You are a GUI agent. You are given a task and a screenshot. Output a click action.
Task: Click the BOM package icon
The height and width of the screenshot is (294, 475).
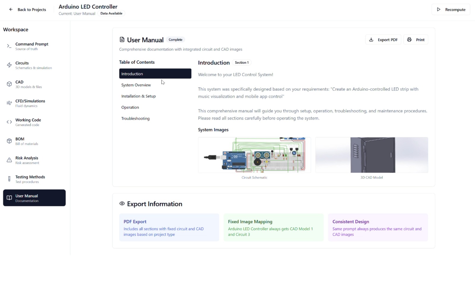pos(9,141)
